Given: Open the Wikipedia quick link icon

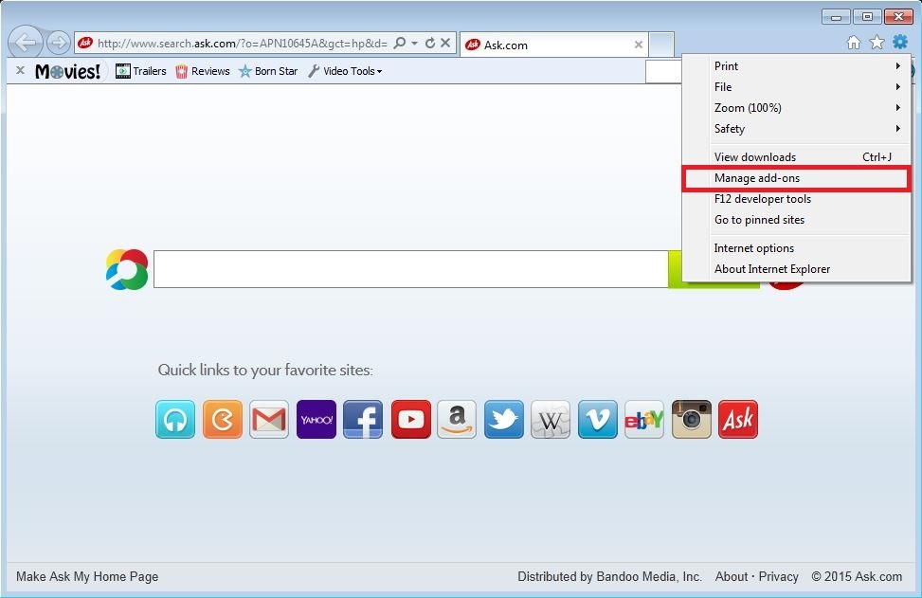Looking at the screenshot, I should tap(551, 419).
